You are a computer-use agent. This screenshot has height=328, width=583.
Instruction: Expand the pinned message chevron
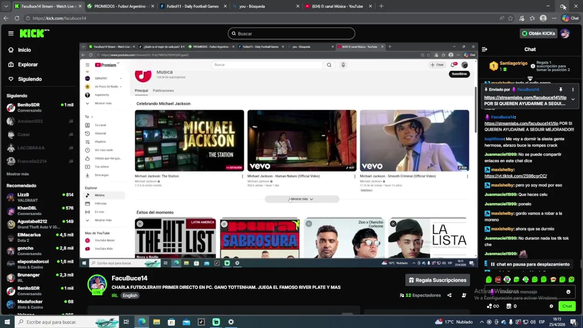tap(573, 99)
